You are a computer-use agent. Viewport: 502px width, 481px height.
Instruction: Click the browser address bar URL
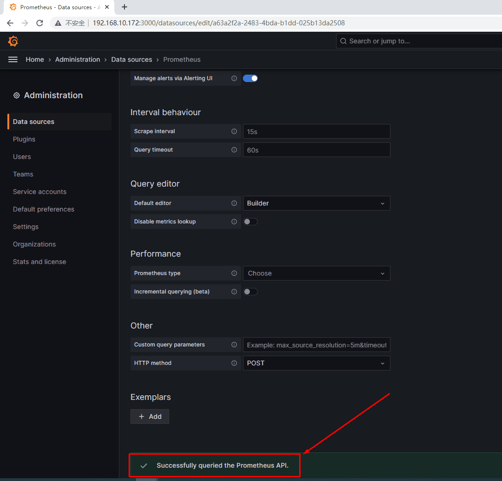pos(219,23)
